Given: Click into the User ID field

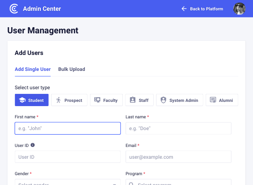Looking at the screenshot, I should coord(68,157).
